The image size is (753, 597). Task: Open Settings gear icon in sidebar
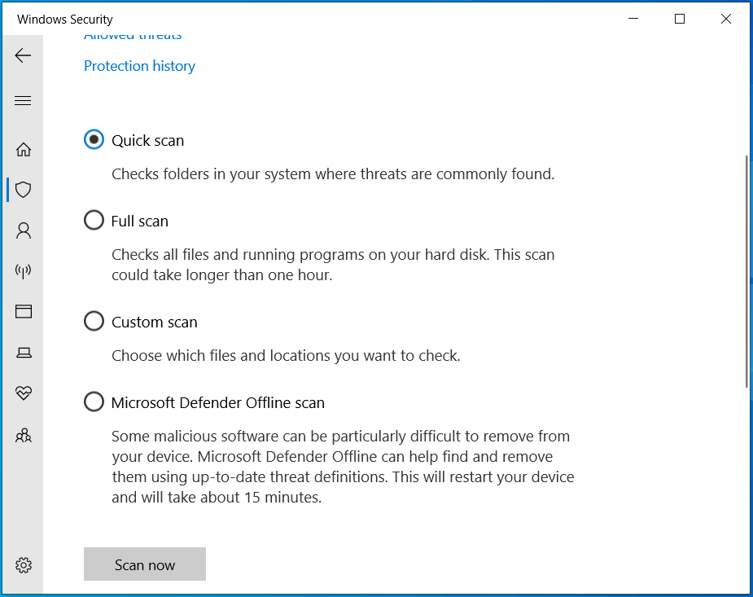[x=23, y=565]
